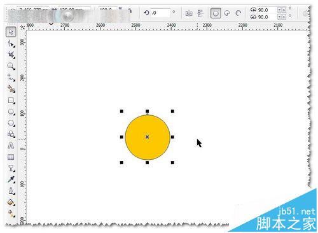Choose the Table tool
The height and width of the screenshot is (233, 318).
point(11,157)
